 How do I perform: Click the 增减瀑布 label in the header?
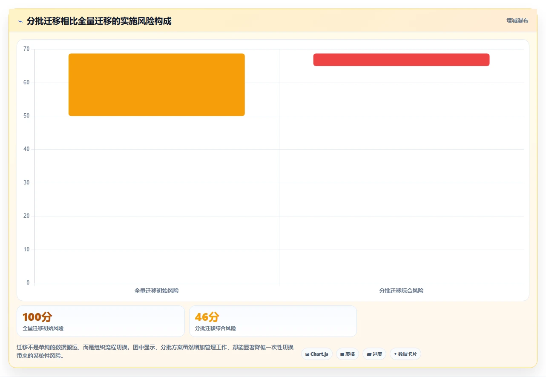pyautogui.click(x=517, y=20)
